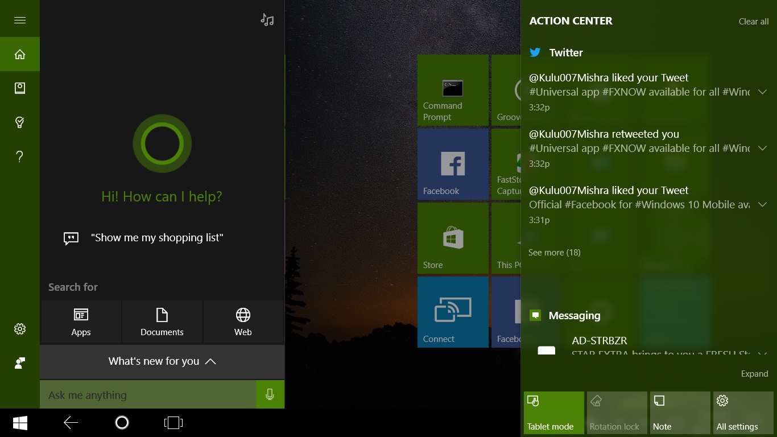Open the Note quick action
The height and width of the screenshot is (437, 777).
(x=680, y=413)
